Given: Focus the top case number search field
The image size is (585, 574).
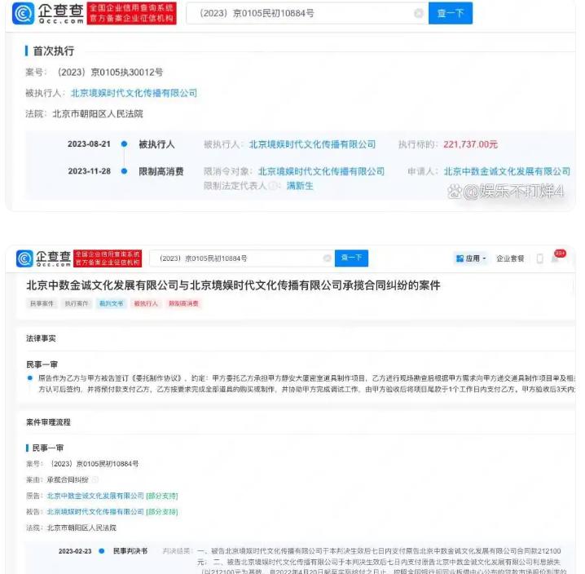Looking at the screenshot, I should pyautogui.click(x=307, y=13).
